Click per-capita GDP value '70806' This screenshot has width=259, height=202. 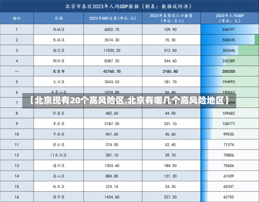click(228, 155)
